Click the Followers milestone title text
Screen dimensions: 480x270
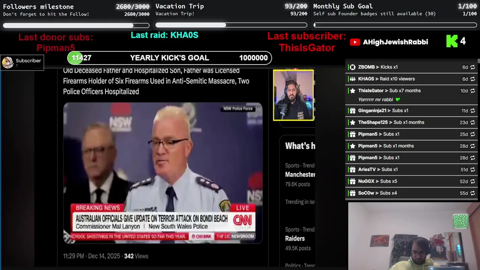[38, 7]
